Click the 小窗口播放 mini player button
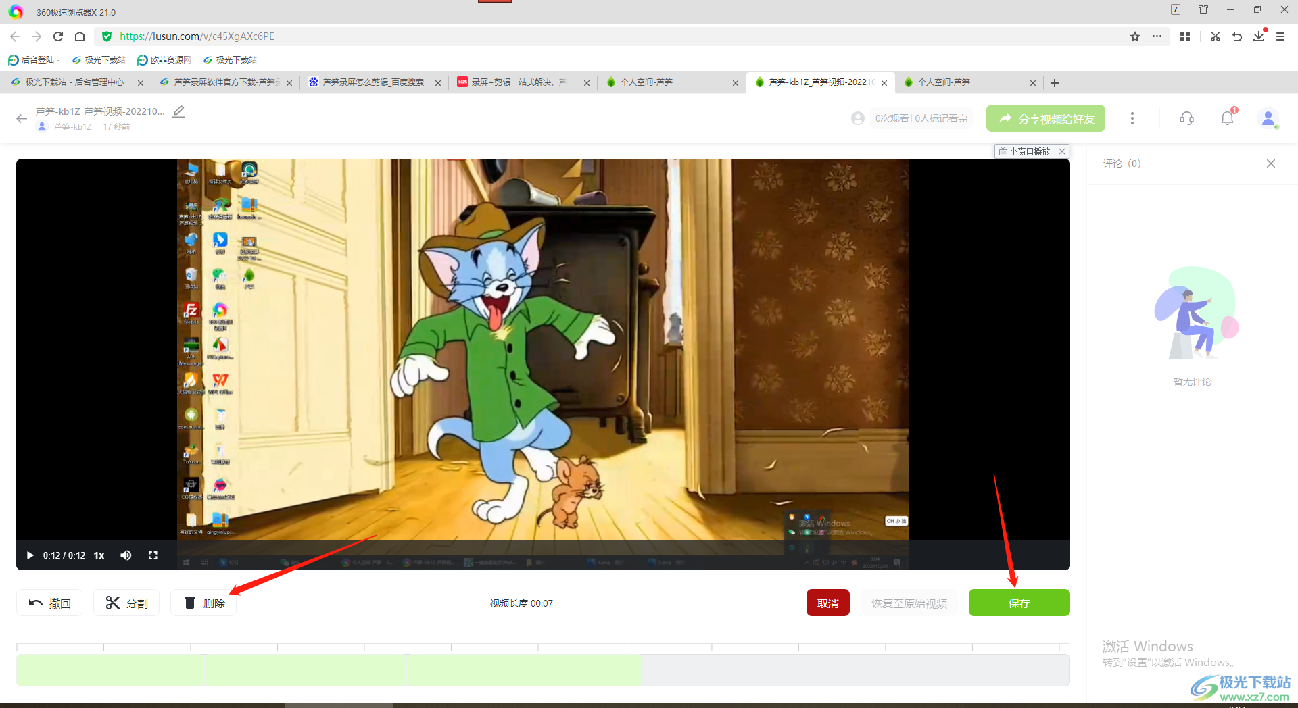The image size is (1298, 708). click(1025, 151)
